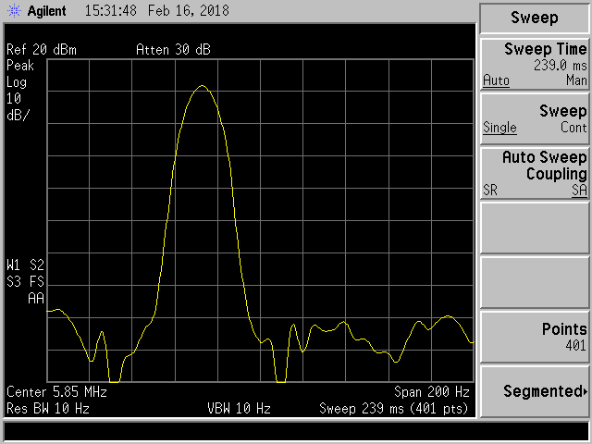Viewport: 592px width, 444px height.
Task: Click the VBW 10 Hz readout
Action: (x=239, y=408)
